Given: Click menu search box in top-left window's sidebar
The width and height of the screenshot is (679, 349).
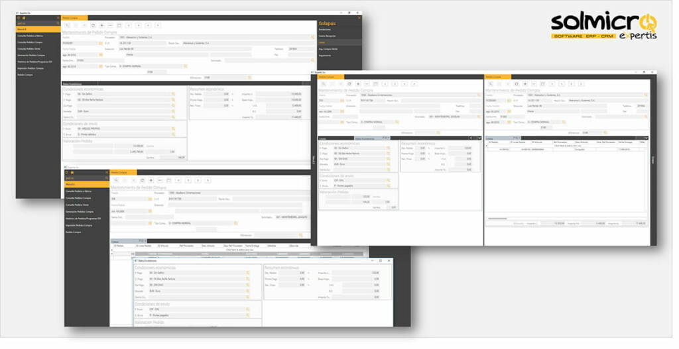Looking at the screenshot, I should point(38,23).
